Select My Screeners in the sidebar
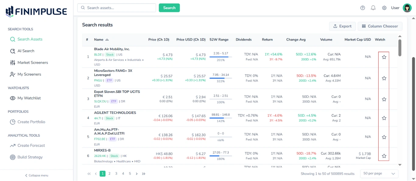Screen dimensions: 416x181 (x=13, y=74)
